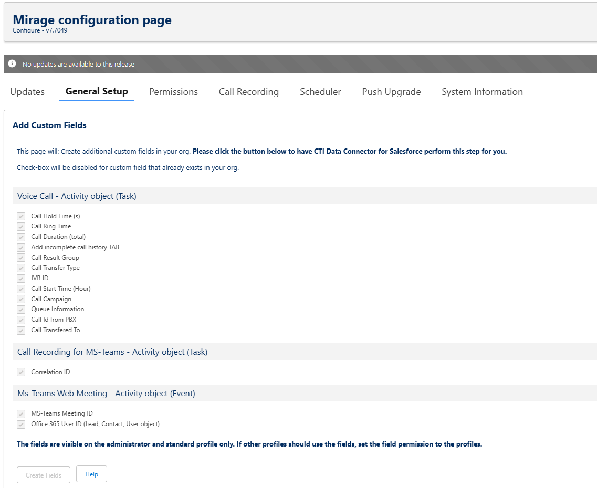This screenshot has width=597, height=488.
Task: Open the Call Recording tab
Action: (249, 92)
